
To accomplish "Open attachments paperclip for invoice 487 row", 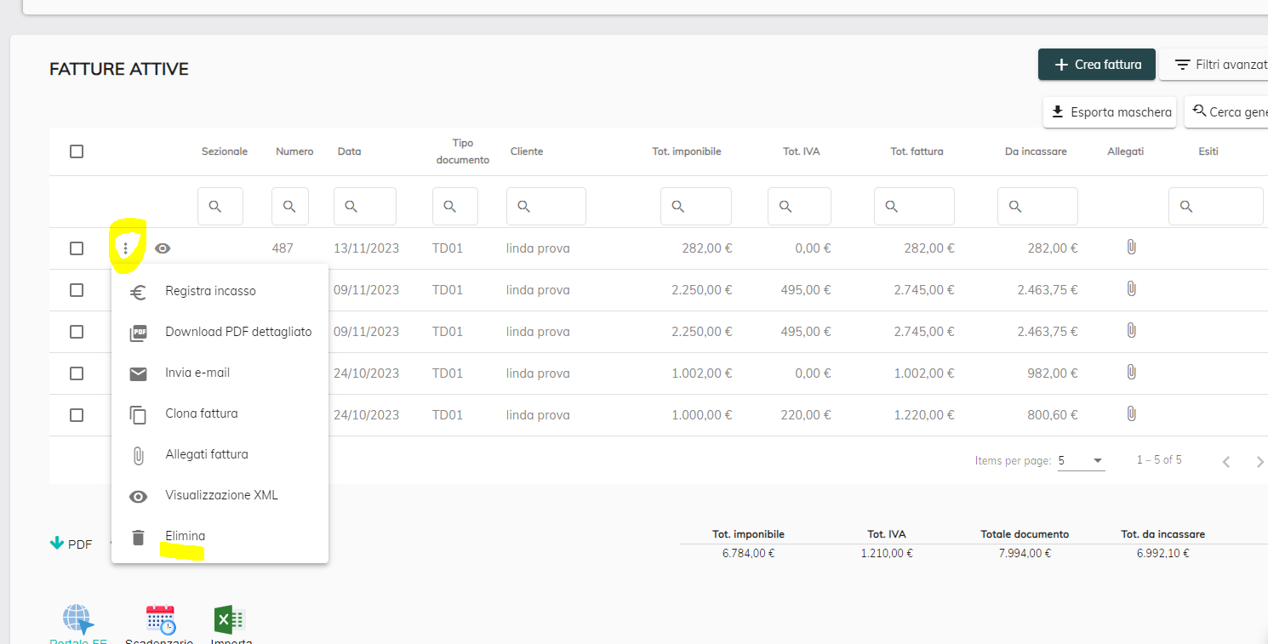I will [1131, 248].
